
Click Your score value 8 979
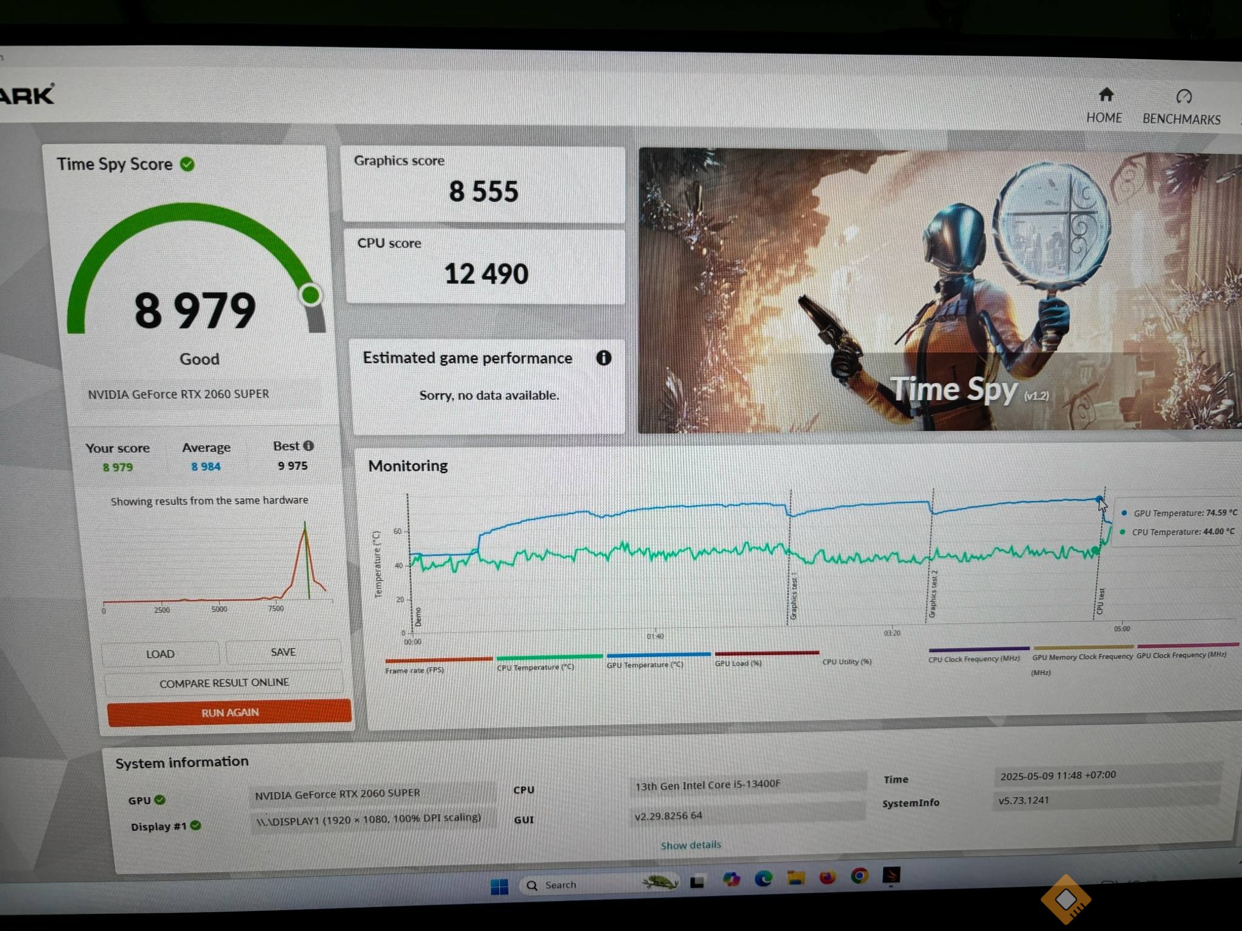pos(118,467)
